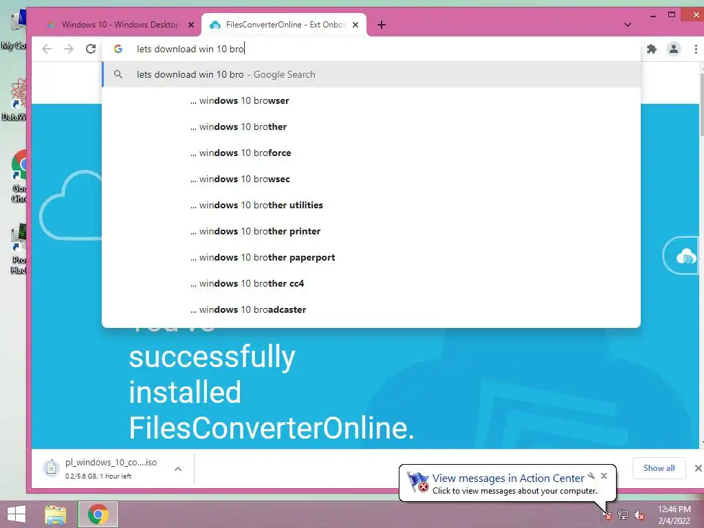704x528 pixels.
Task: Choose suggestion 'windows 10 brother utilities'
Action: [371, 205]
